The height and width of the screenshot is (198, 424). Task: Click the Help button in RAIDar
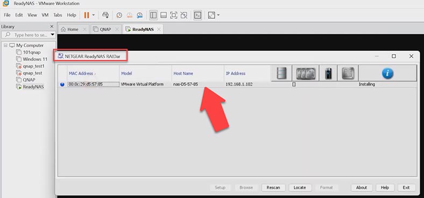tap(385, 187)
